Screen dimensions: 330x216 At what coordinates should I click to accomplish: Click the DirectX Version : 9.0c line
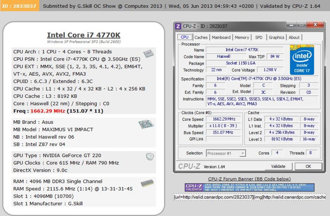point(40,170)
